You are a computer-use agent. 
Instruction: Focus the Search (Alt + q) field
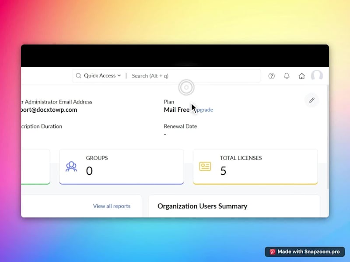coord(195,76)
